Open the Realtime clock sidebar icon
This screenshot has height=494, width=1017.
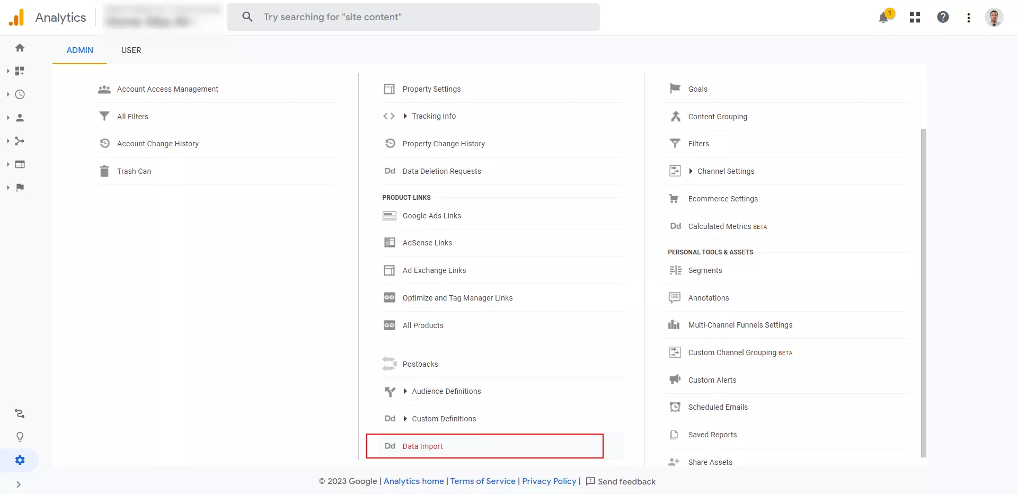point(20,94)
